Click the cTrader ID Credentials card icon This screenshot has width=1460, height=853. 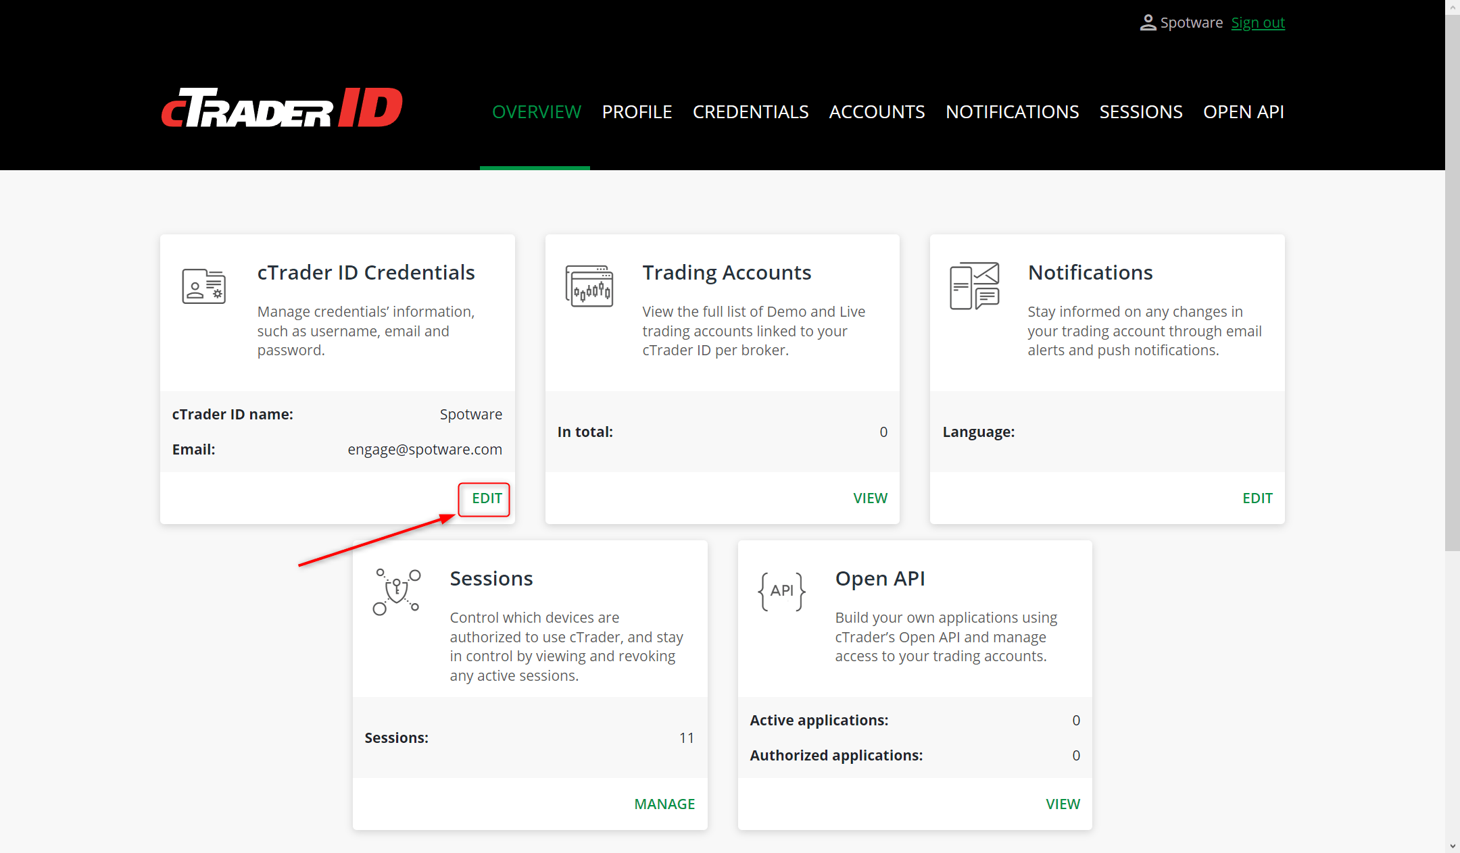pyautogui.click(x=203, y=286)
